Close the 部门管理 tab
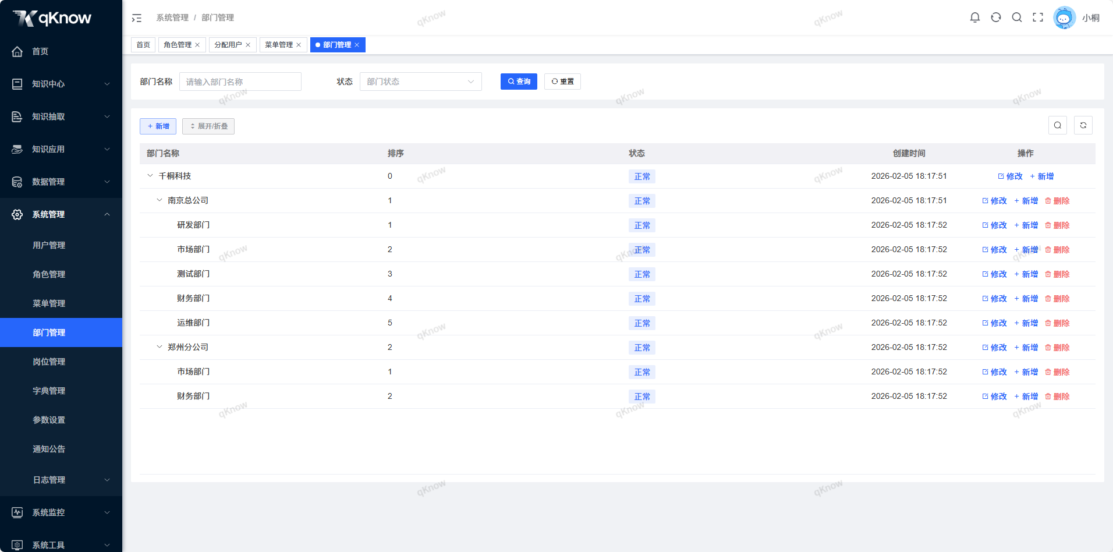 [x=357, y=45]
